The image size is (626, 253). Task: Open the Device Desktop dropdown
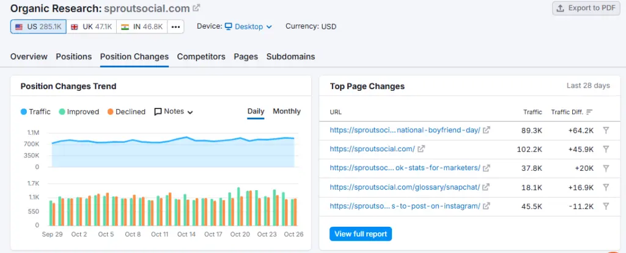[x=248, y=27]
